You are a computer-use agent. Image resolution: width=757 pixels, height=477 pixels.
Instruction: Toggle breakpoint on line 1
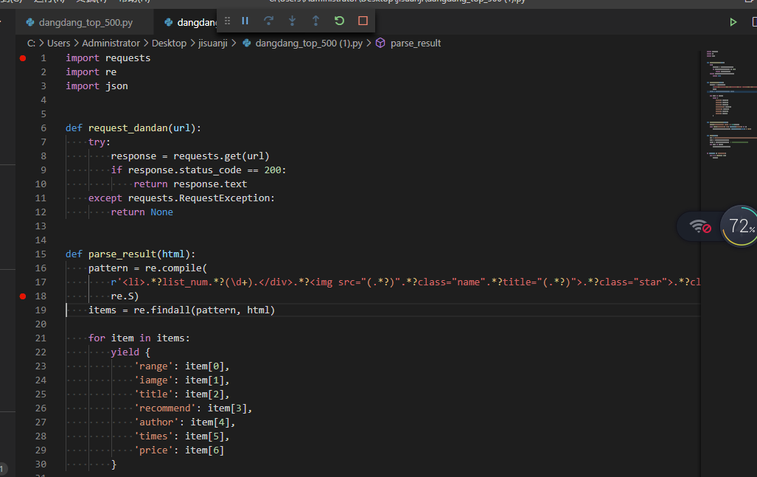[x=23, y=58]
